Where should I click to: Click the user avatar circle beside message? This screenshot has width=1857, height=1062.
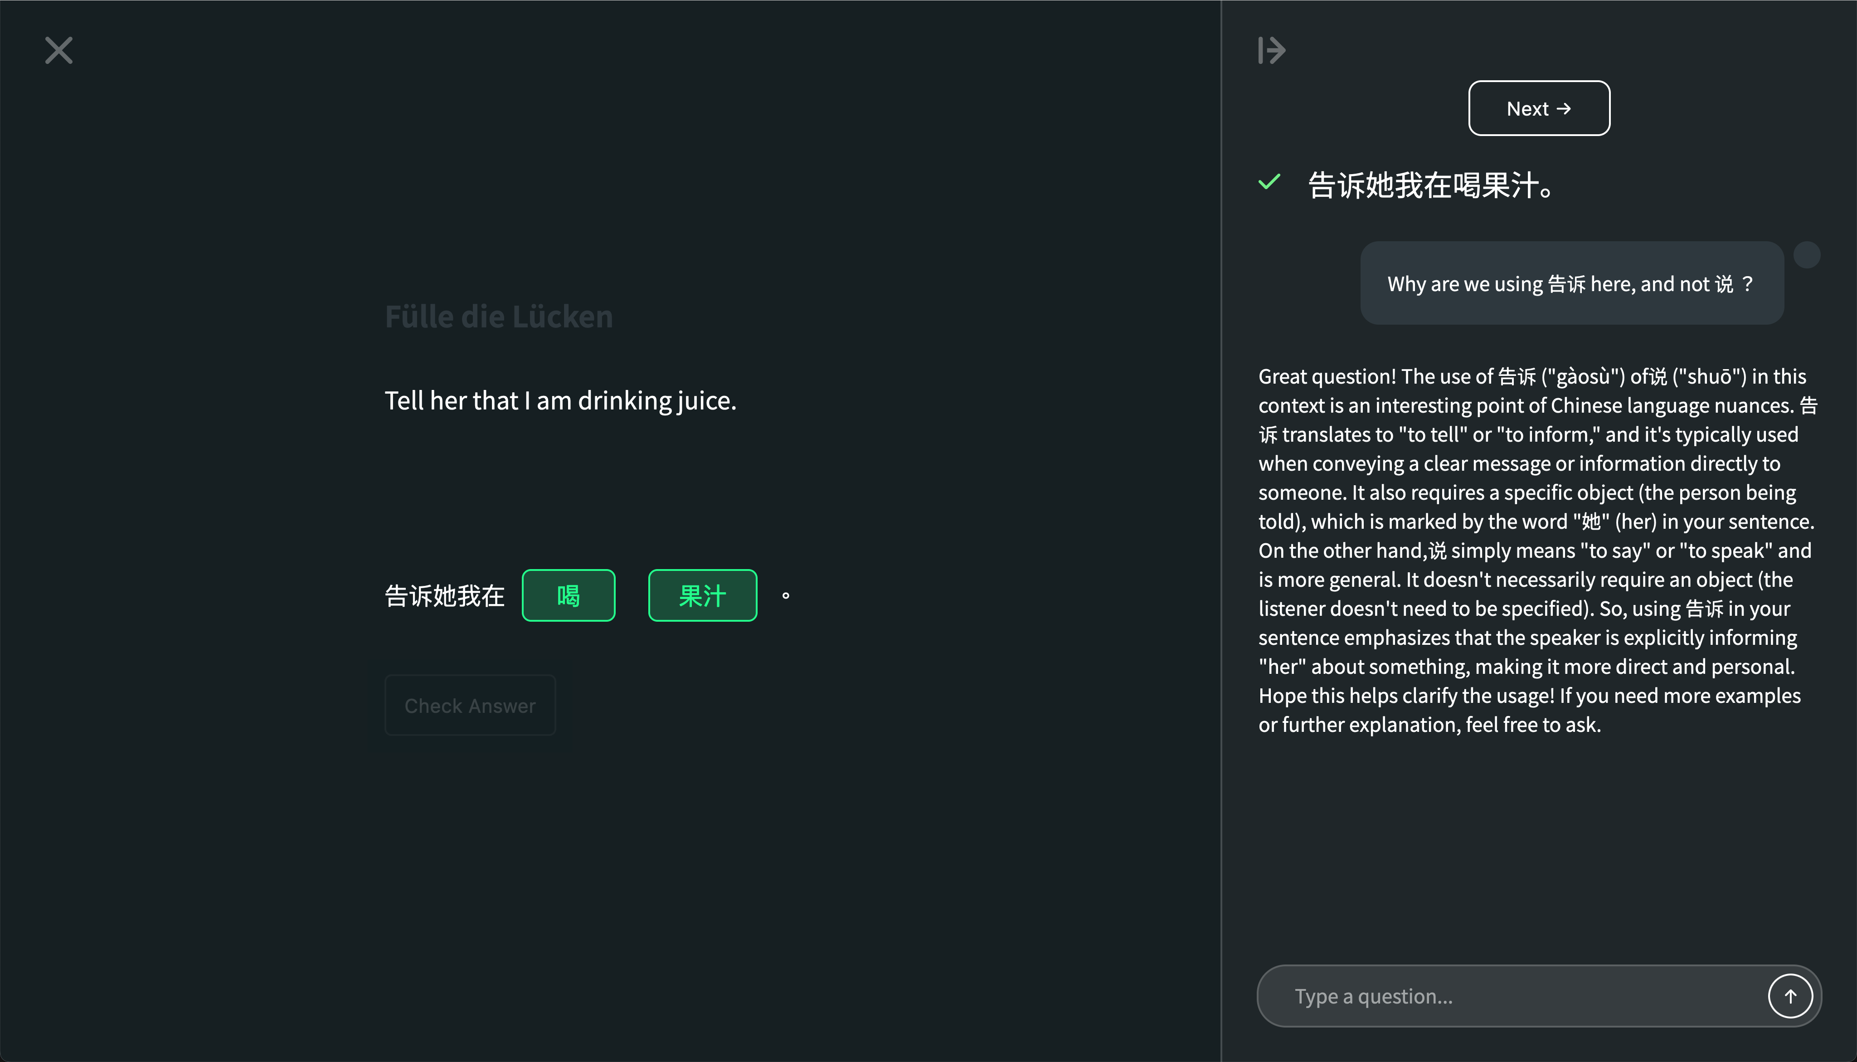(x=1807, y=255)
